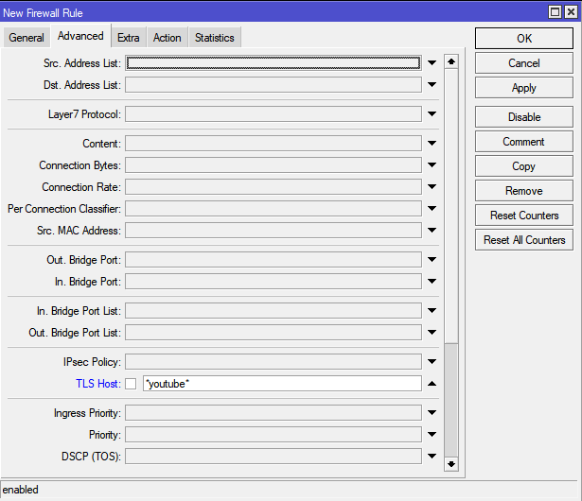Click the IPsec Policy field
Viewport: 582px width, 501px height.
point(273,361)
